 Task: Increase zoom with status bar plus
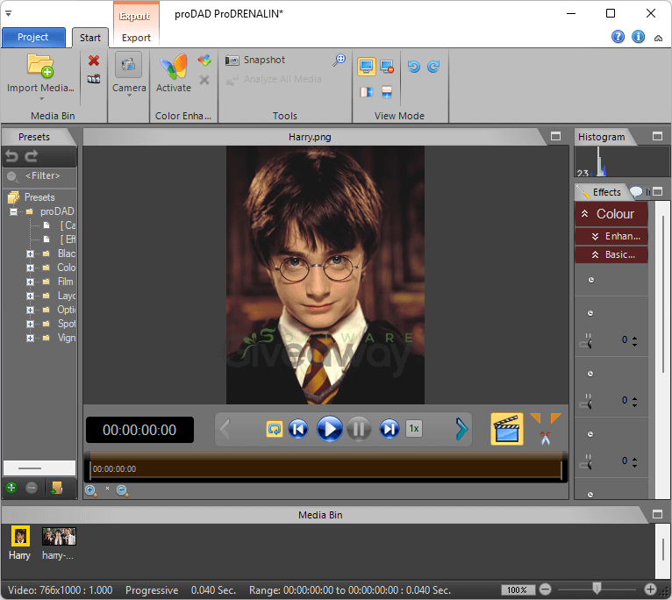tap(650, 589)
